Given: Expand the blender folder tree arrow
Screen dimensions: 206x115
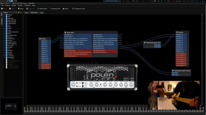Looking at the screenshot, I should tap(4, 18).
